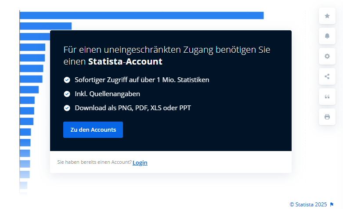Click the Inkl. Quellenangaben text
The height and width of the screenshot is (209, 343).
pyautogui.click(x=107, y=94)
